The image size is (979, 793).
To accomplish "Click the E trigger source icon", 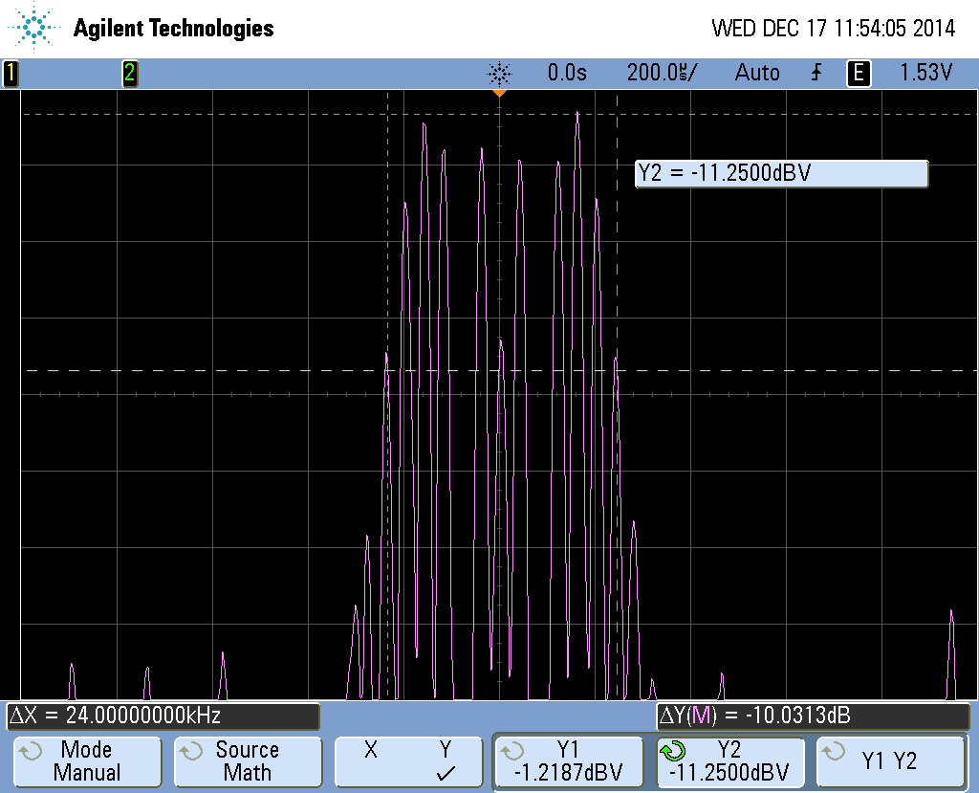I will point(859,73).
